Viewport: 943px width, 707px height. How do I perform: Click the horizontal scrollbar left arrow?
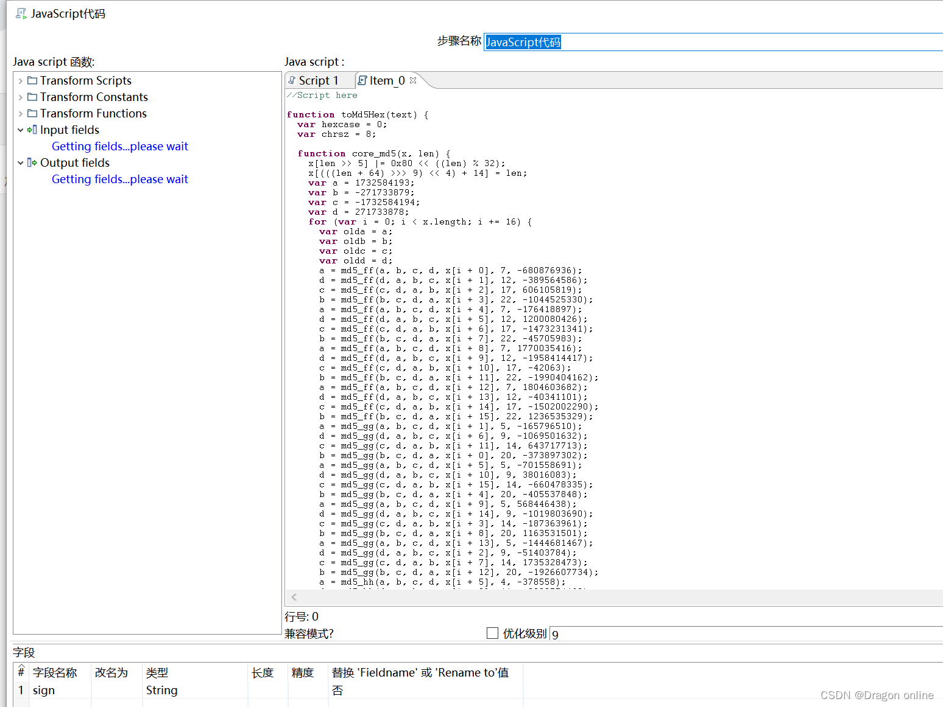pyautogui.click(x=294, y=597)
